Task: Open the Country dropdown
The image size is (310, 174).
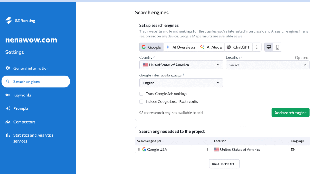Action: (181, 65)
